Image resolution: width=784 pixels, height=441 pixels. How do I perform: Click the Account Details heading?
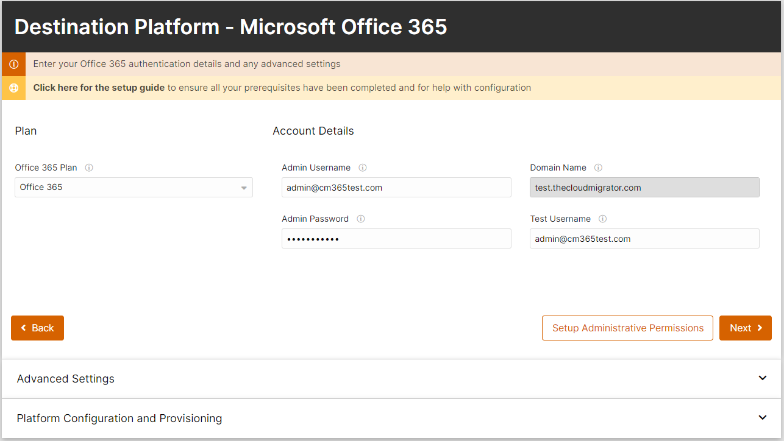(x=313, y=131)
